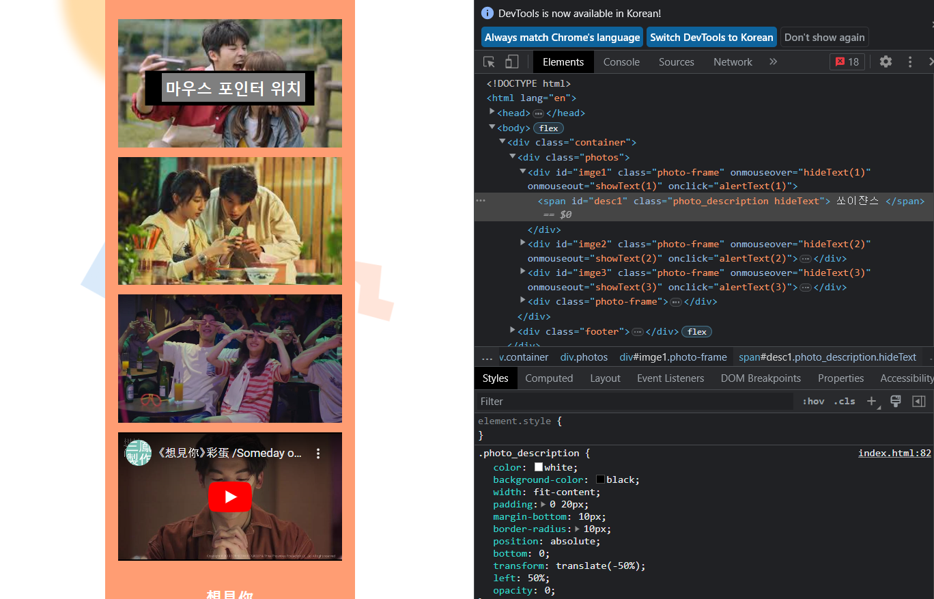Open the DOM Breakpoints sub-tab

click(761, 378)
